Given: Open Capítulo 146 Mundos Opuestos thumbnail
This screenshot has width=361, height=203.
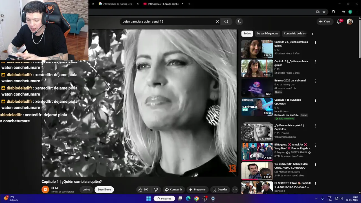Looking at the screenshot, I should (x=257, y=107).
